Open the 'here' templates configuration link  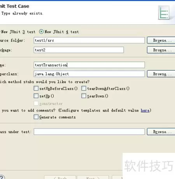click(x=145, y=110)
